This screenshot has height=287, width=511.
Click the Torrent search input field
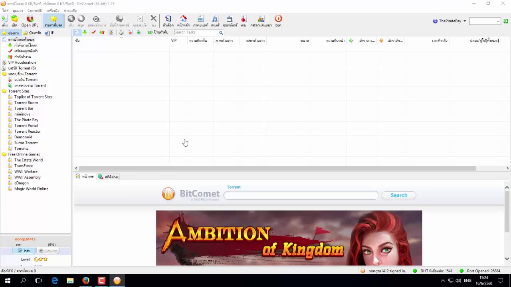[x=301, y=195]
